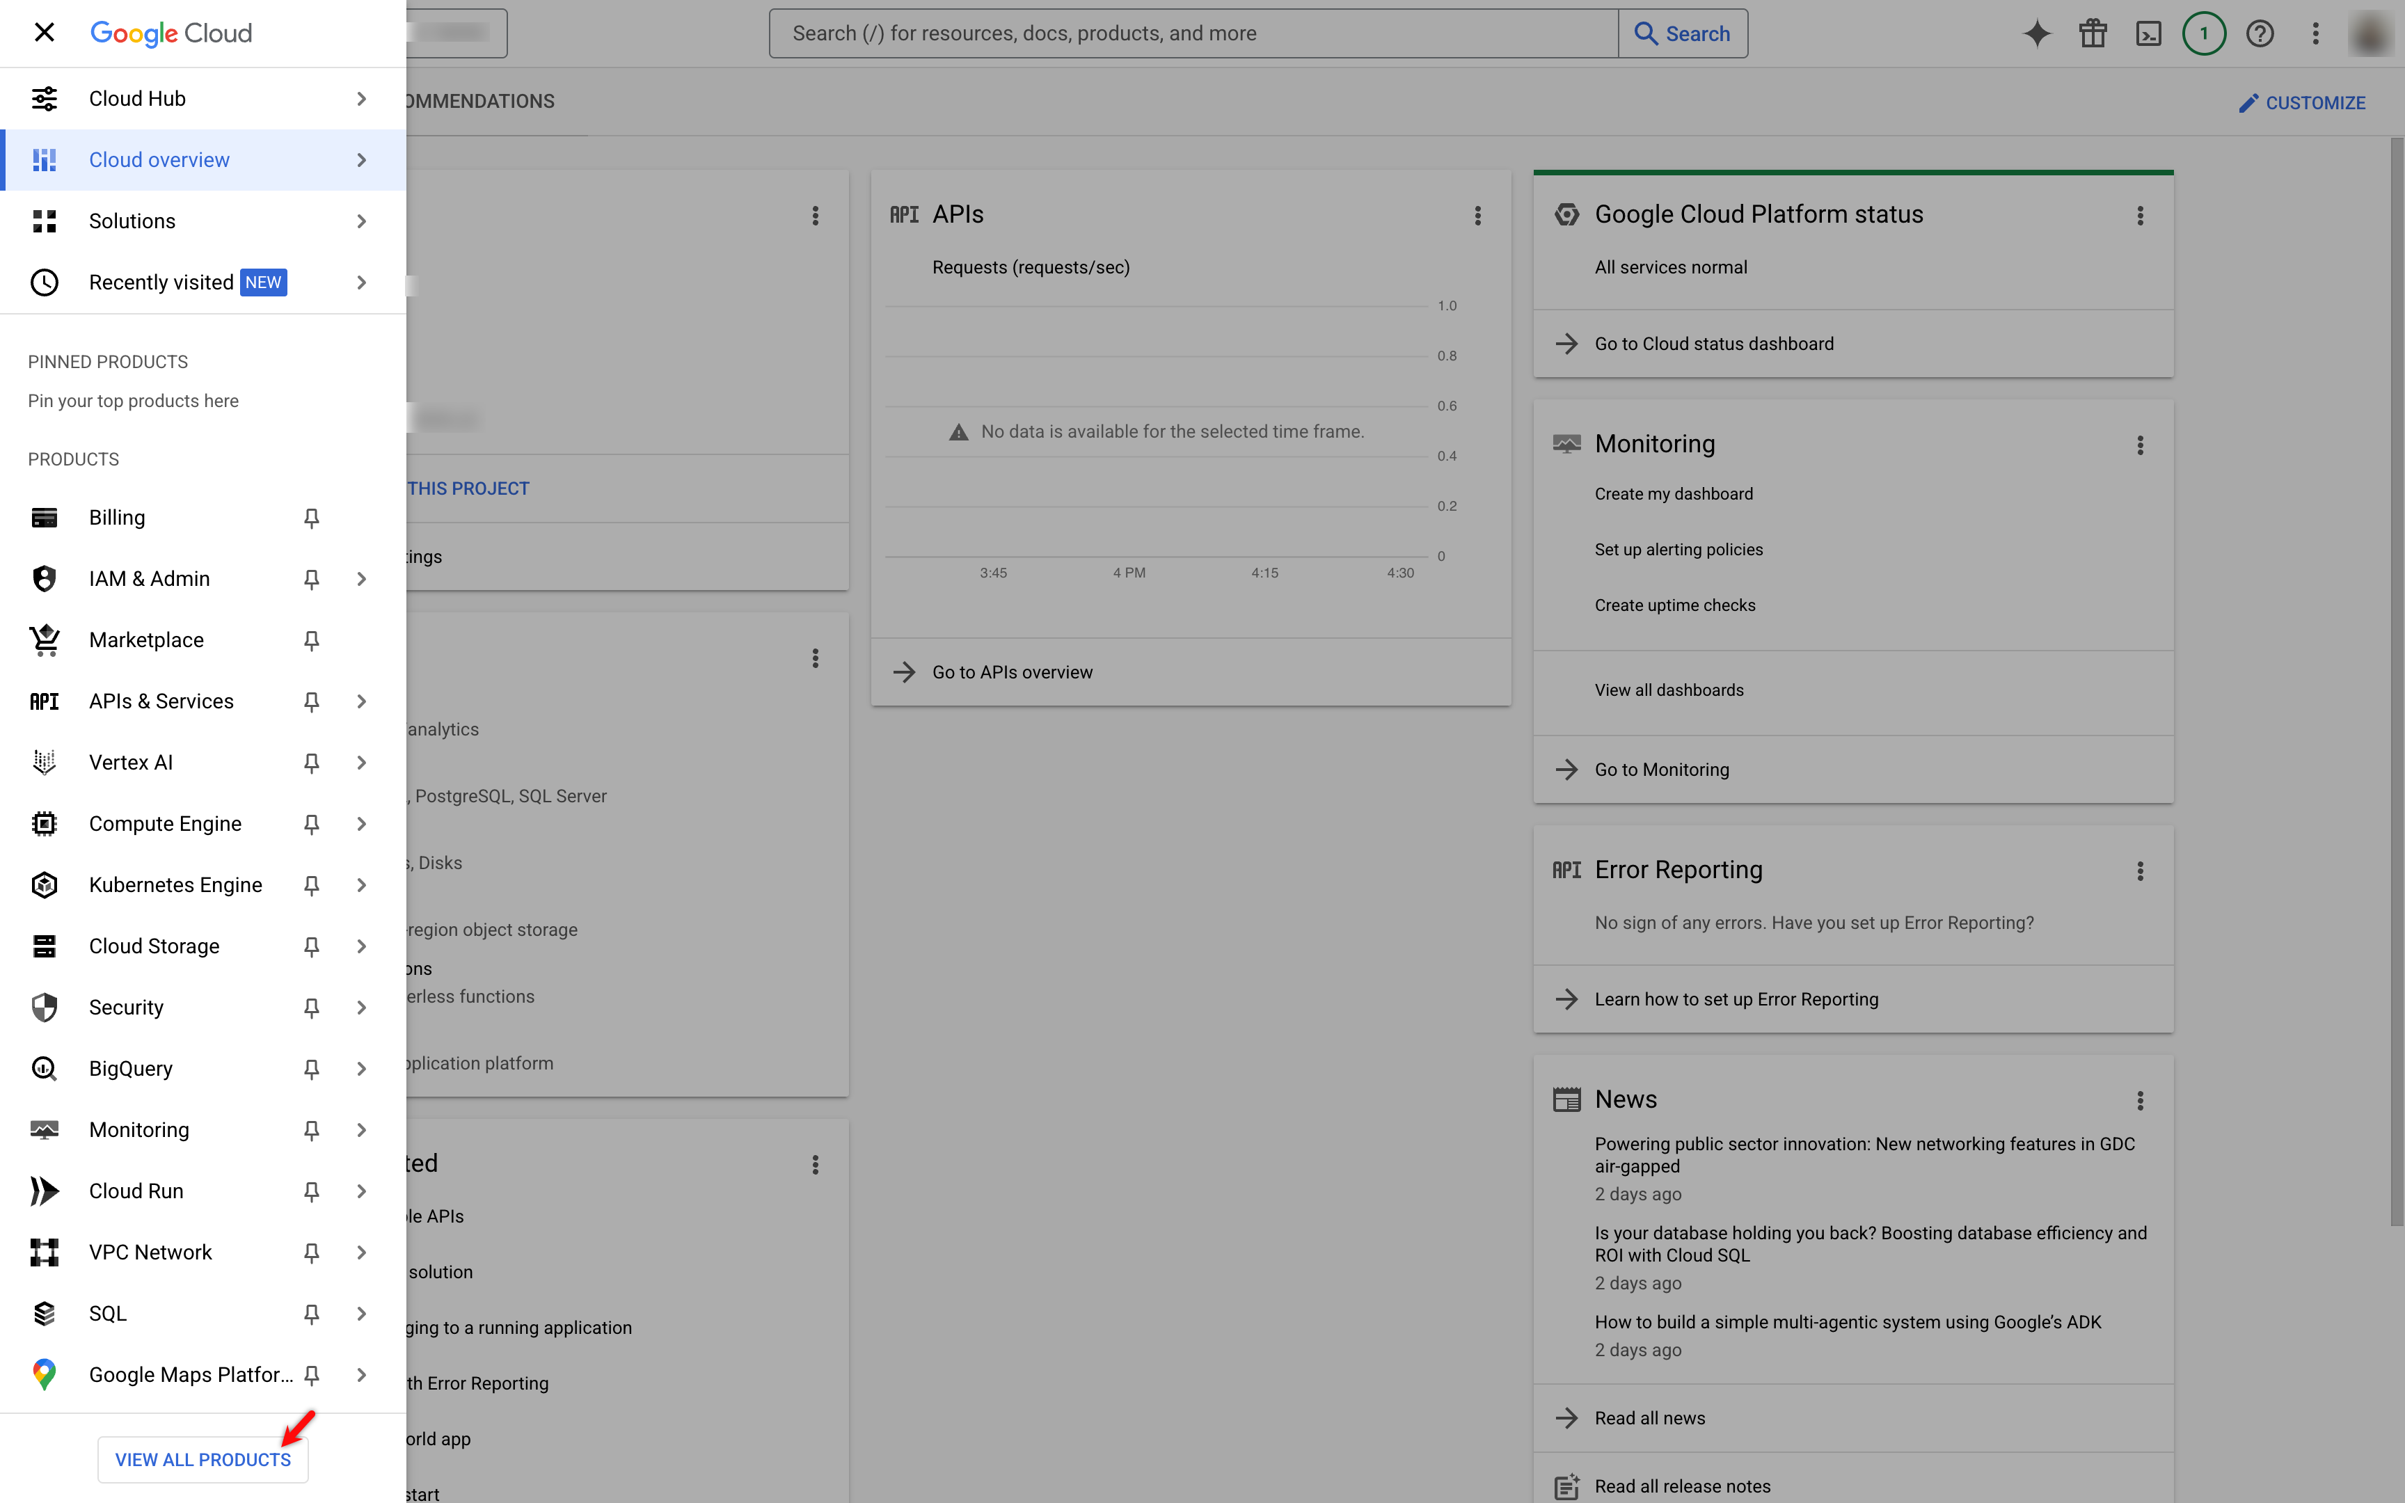Open Gemini AI assistant sparkle icon
This screenshot has height=1503, width=2405.
tap(2036, 34)
